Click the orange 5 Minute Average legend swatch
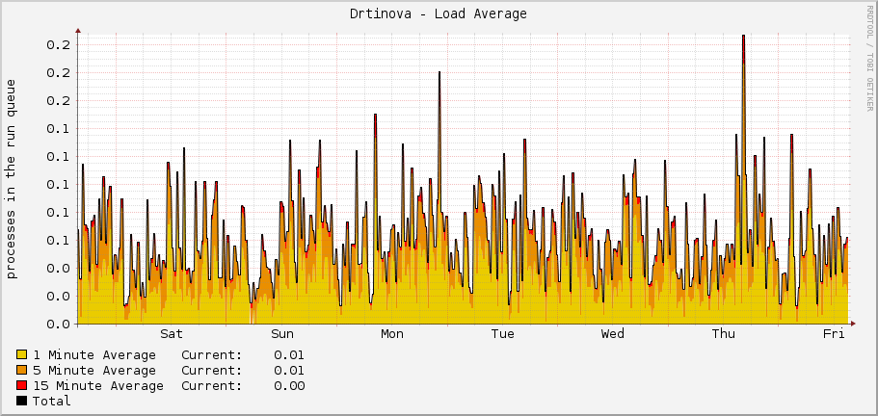This screenshot has width=878, height=416. coord(22,370)
